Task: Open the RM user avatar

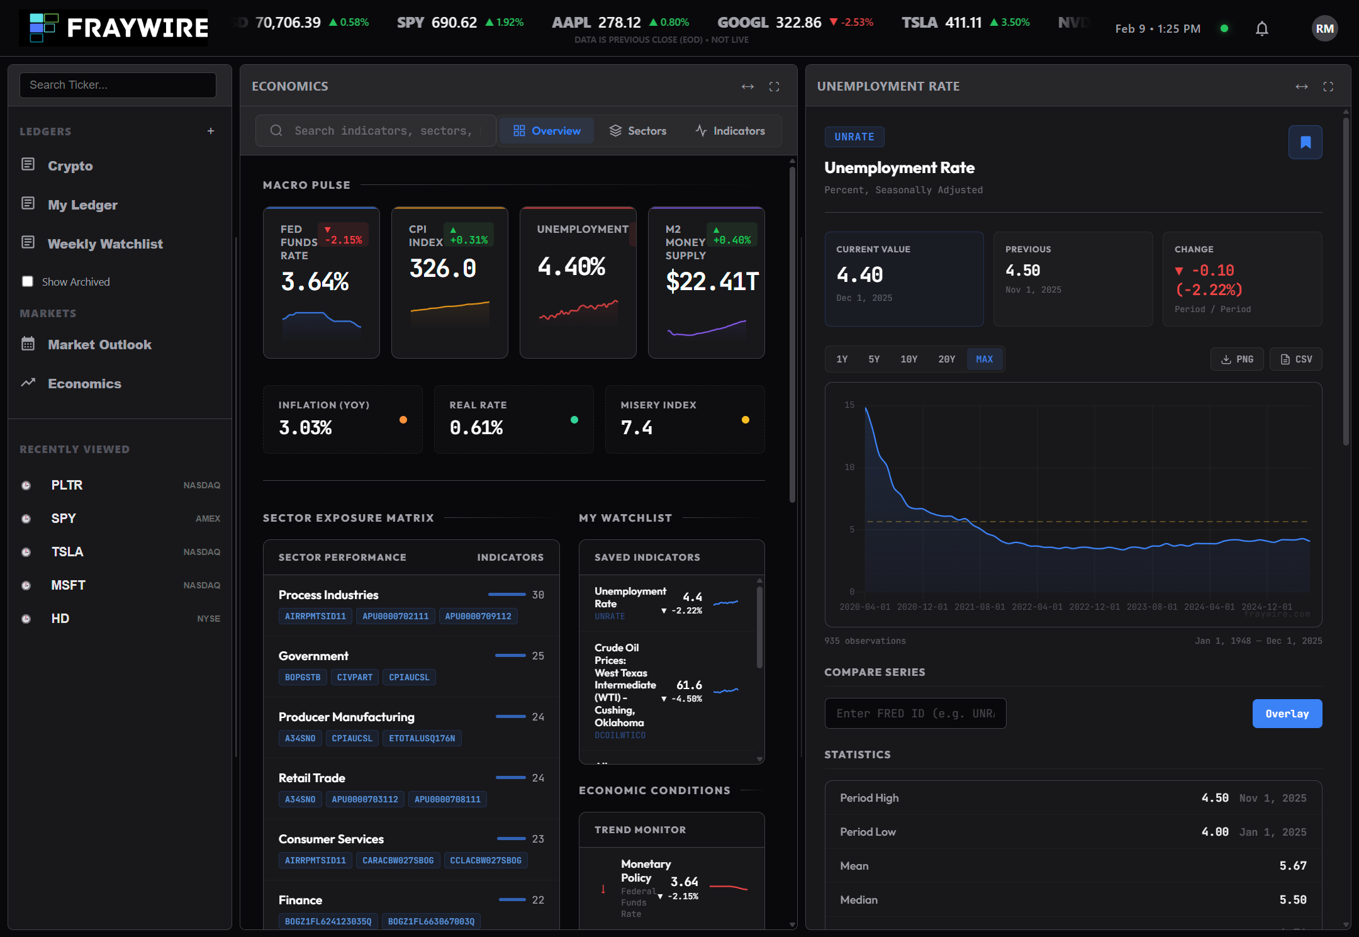Action: tap(1324, 29)
